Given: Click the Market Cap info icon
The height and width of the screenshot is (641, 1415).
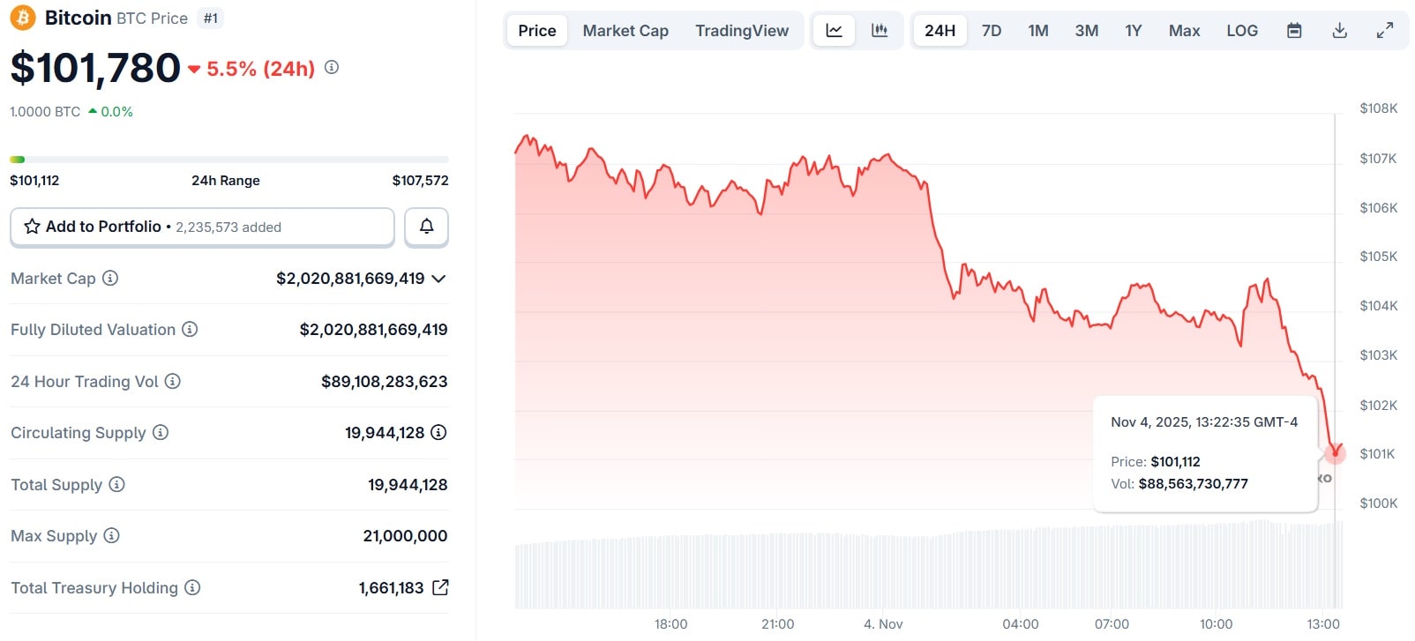Looking at the screenshot, I should point(110,279).
